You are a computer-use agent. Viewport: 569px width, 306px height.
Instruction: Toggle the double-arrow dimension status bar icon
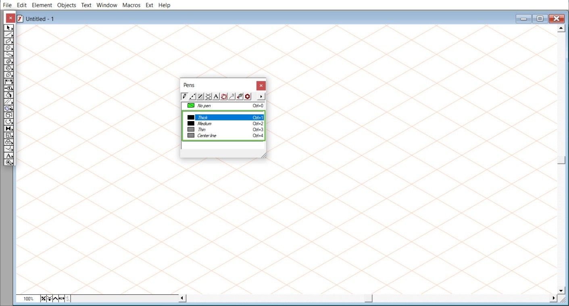[61, 299]
